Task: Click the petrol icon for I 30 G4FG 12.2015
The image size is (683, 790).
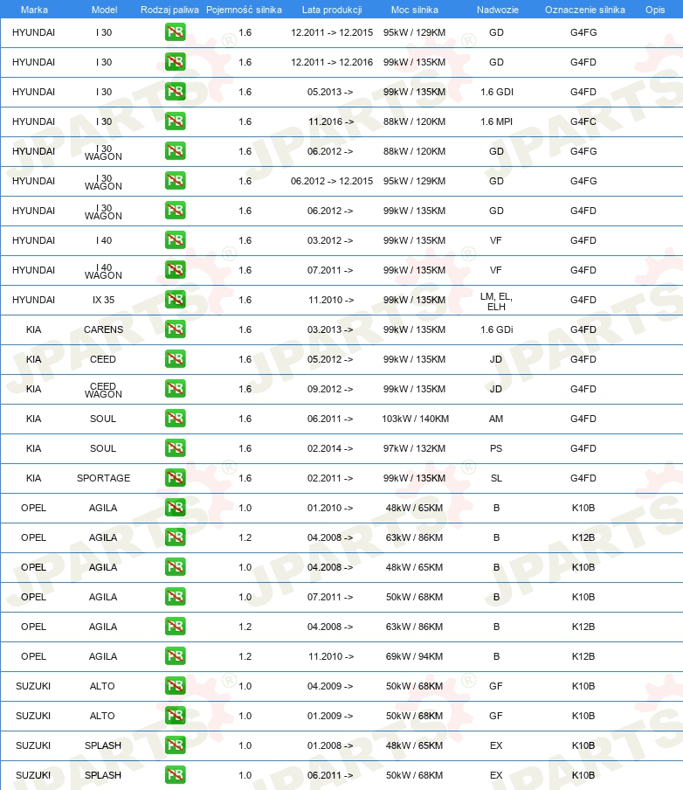Action: point(175,32)
